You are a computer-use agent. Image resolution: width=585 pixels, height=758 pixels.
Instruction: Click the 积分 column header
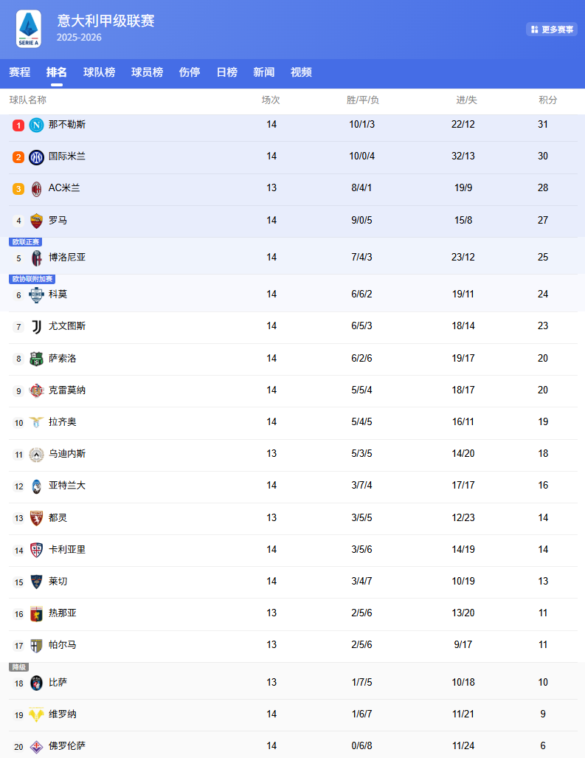click(548, 100)
